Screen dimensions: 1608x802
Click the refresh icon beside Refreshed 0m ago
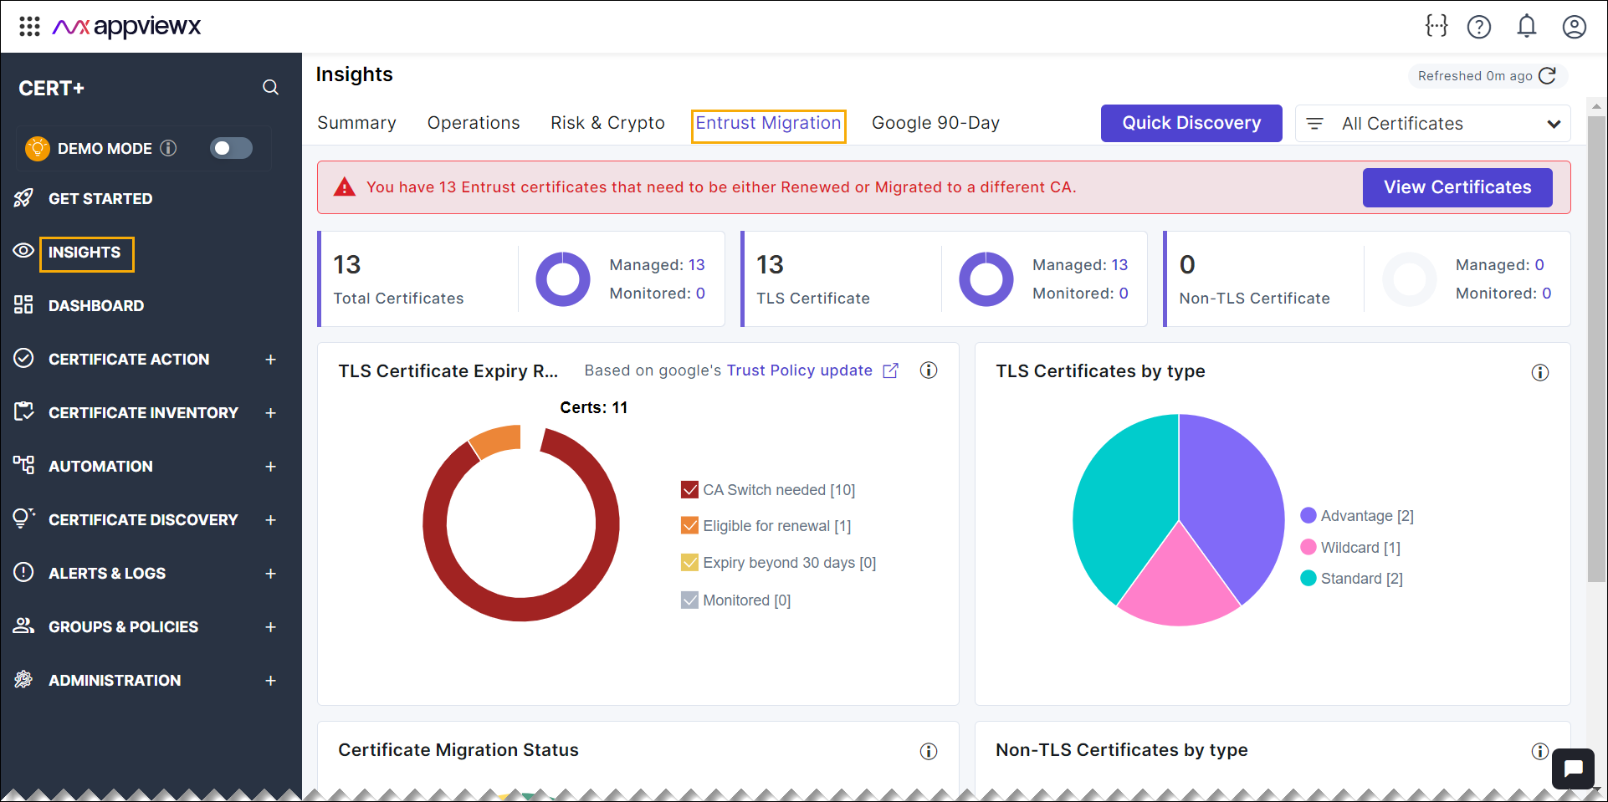click(1548, 76)
